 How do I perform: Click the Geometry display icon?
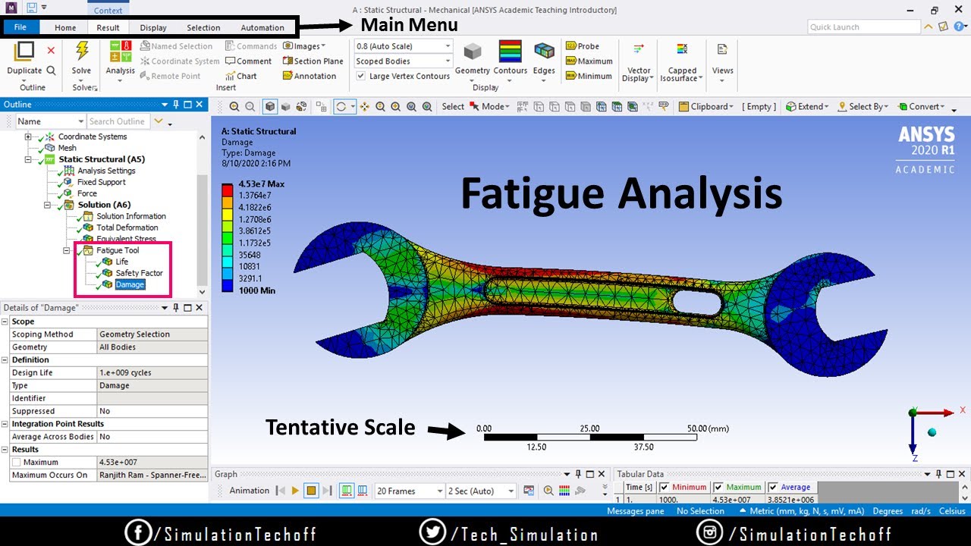click(473, 52)
